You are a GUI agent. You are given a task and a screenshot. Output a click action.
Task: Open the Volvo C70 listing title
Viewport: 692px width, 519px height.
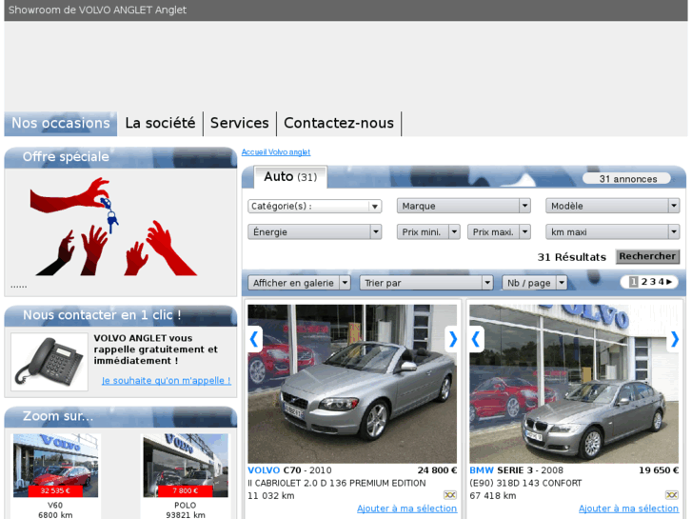pyautogui.click(x=289, y=470)
